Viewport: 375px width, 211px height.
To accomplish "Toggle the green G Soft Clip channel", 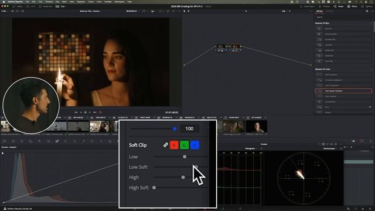I will click(x=185, y=145).
